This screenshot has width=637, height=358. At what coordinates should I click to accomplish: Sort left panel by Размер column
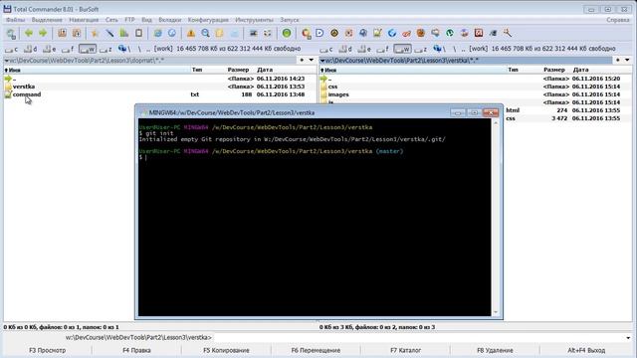pyautogui.click(x=238, y=70)
